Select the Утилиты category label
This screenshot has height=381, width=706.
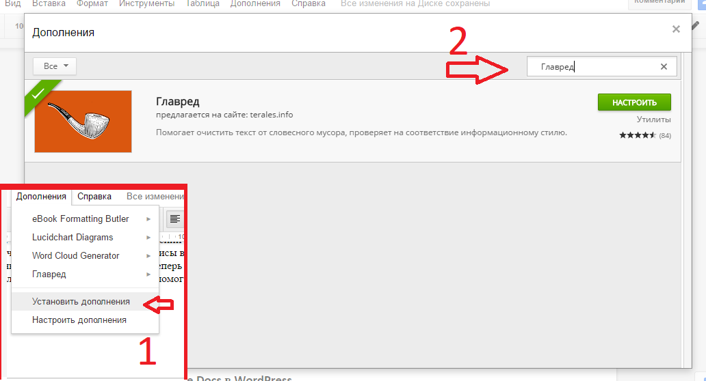653,119
